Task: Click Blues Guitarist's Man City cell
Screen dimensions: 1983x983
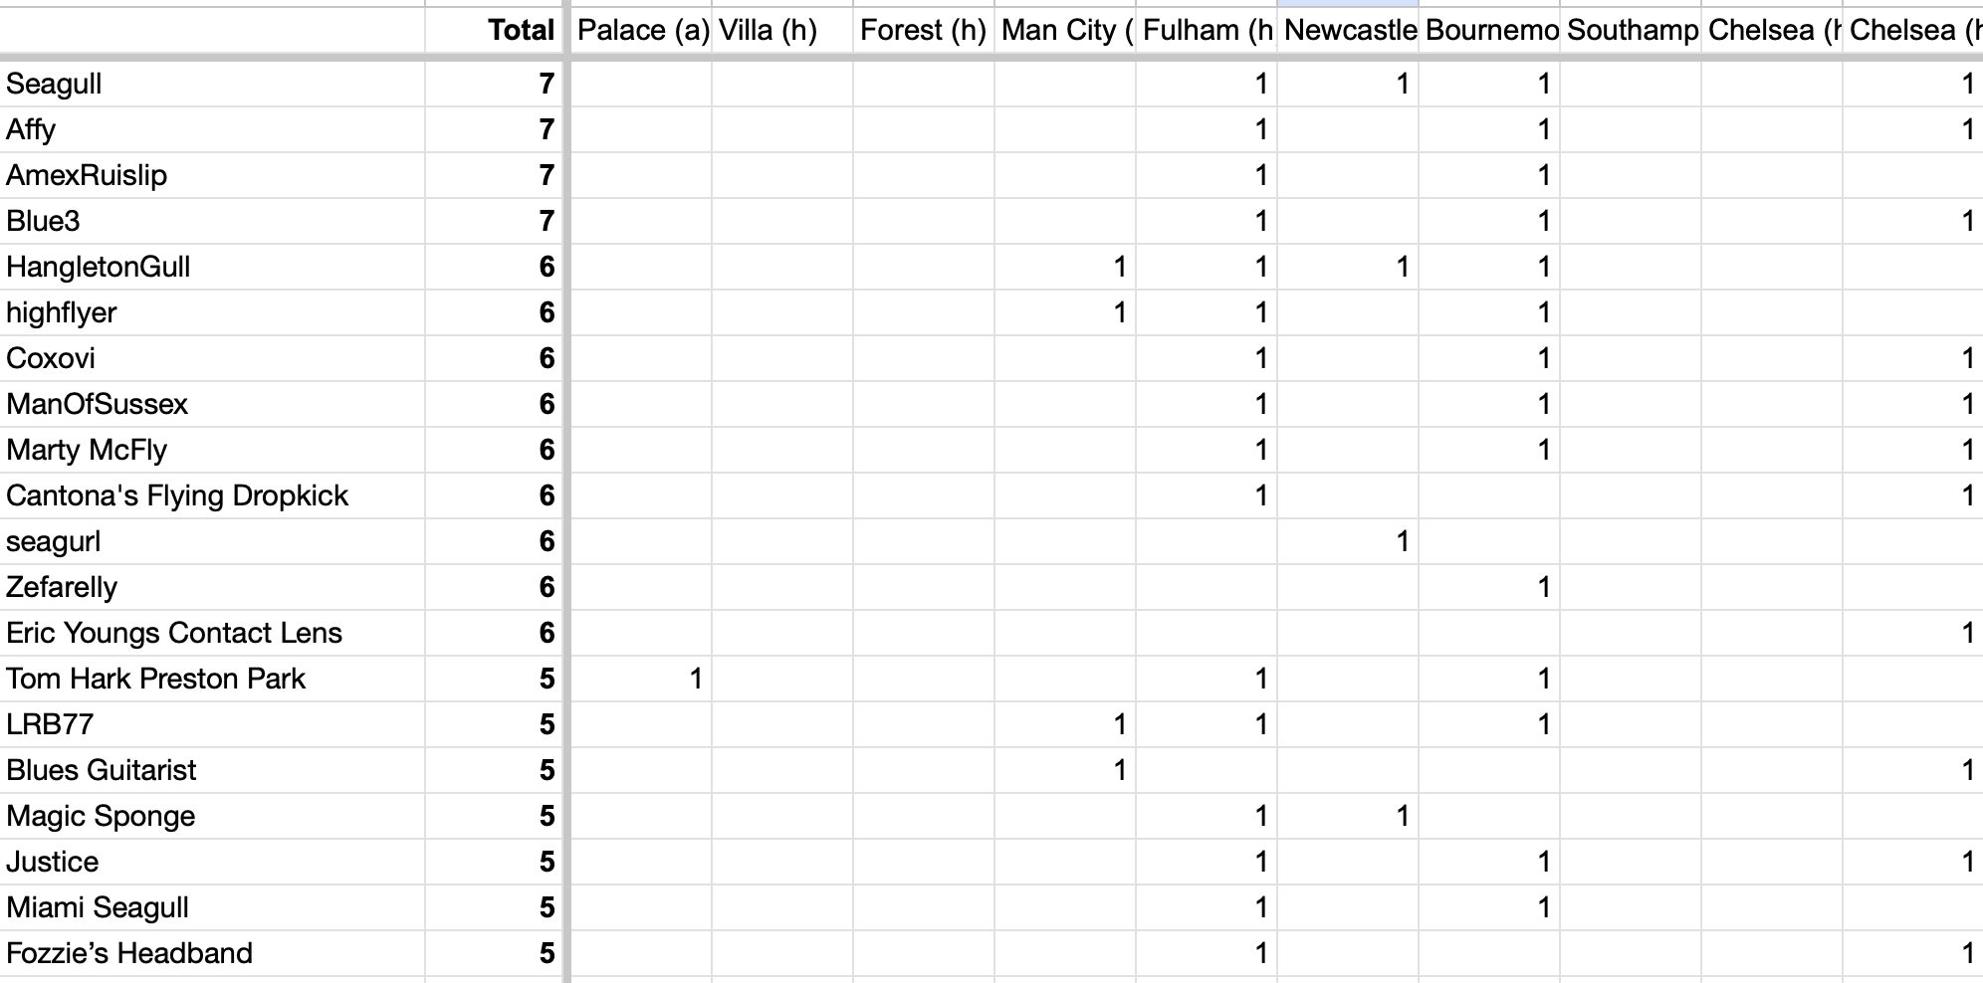Action: coord(1065,770)
